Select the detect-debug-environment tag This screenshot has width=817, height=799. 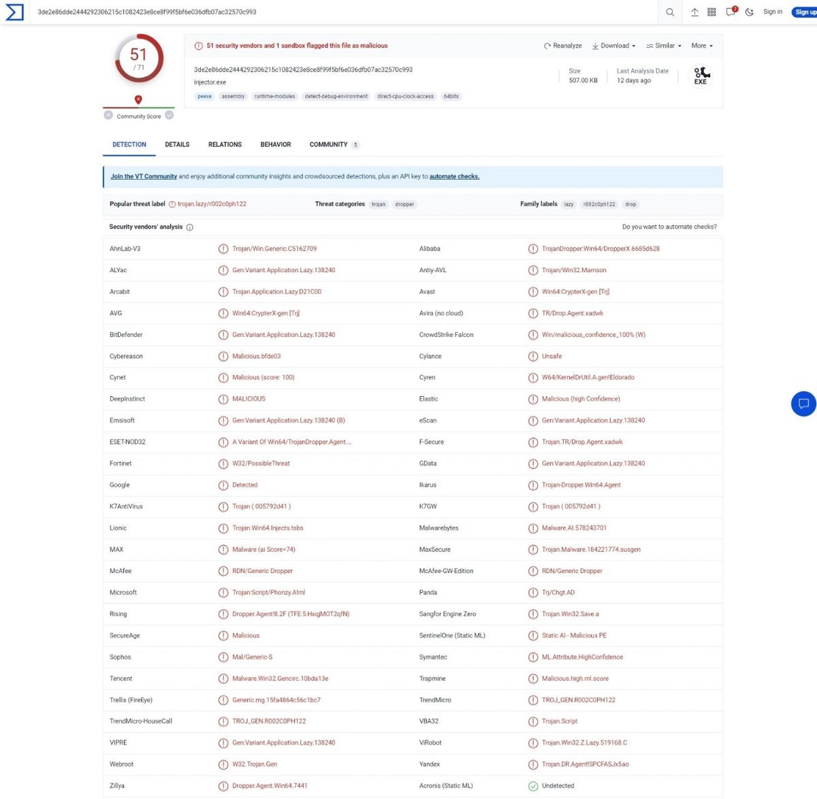tap(336, 97)
